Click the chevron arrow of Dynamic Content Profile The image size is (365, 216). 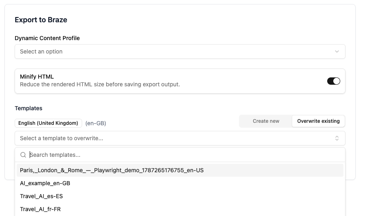337,51
